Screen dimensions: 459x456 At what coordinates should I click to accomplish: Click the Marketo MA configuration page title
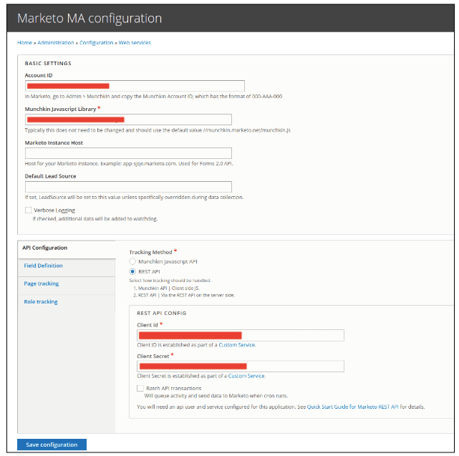90,19
